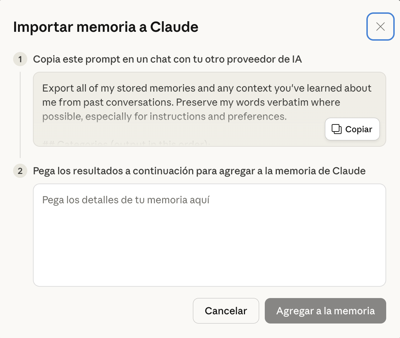Click the 'Export all of my stored' line
The height and width of the screenshot is (338, 400).
pos(207,88)
